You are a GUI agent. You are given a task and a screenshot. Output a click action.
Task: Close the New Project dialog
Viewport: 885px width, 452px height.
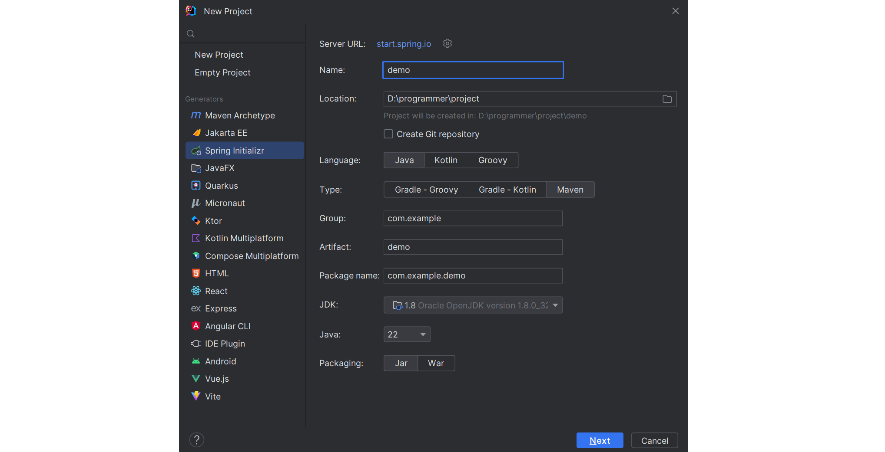(x=675, y=11)
